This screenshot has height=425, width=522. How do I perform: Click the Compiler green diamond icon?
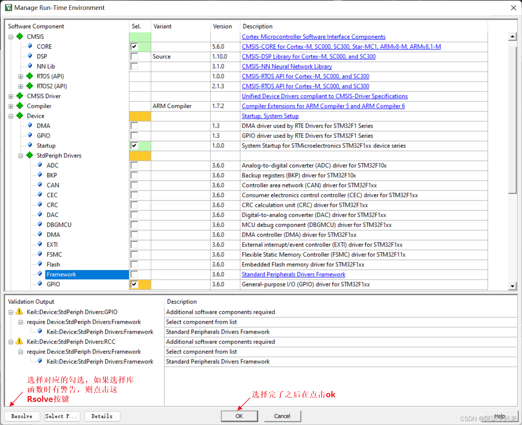click(x=20, y=106)
